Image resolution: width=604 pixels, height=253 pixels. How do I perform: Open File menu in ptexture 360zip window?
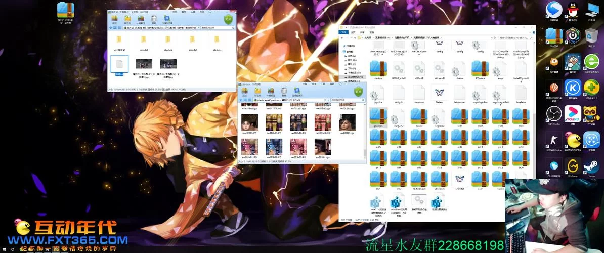coord(305,83)
